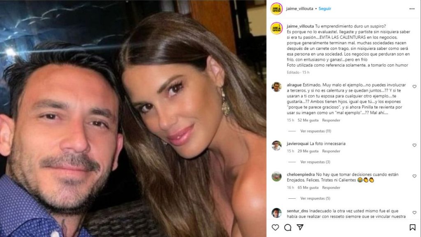
Task: Expand Ver respuestas (5) replies
Action: pyautogui.click(x=315, y=198)
